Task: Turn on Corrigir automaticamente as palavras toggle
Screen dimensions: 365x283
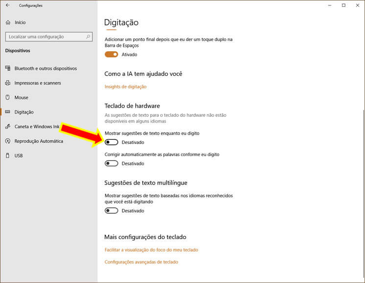Action: click(x=111, y=163)
